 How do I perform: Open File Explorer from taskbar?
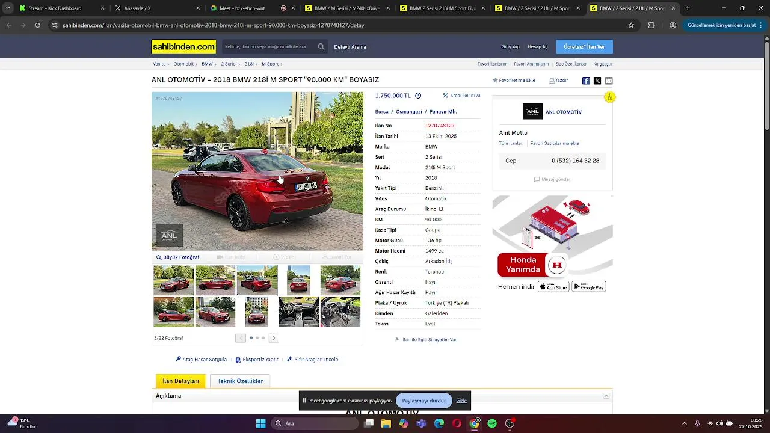(386, 423)
